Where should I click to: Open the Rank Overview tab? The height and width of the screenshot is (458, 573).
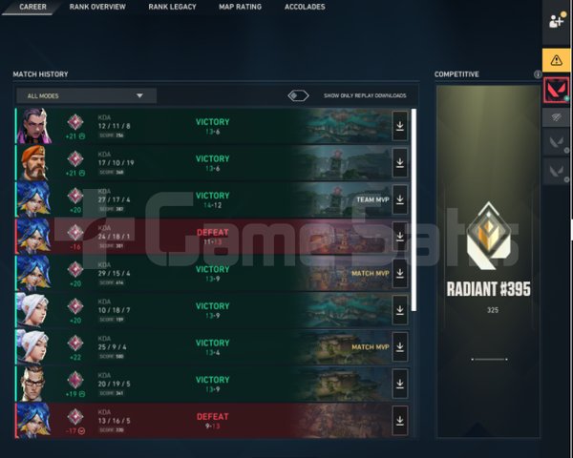(97, 7)
